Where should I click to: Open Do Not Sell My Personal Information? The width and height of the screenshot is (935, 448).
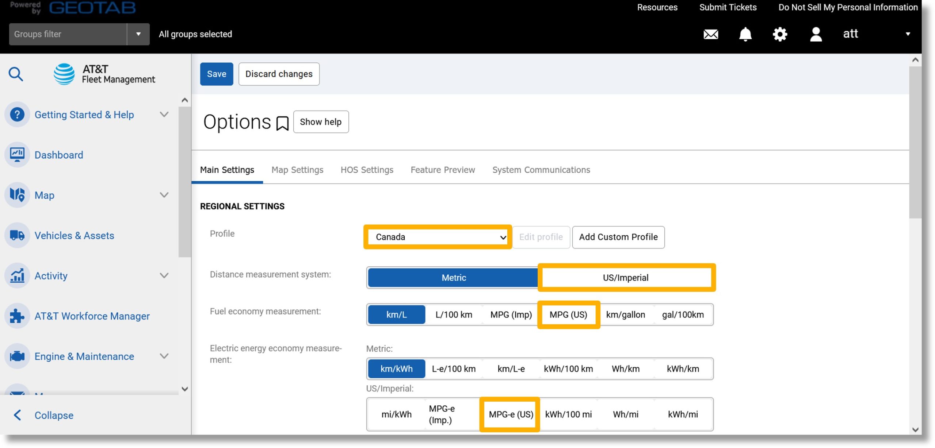click(848, 7)
